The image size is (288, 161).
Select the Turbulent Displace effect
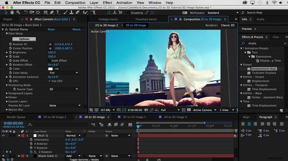coord(264,73)
